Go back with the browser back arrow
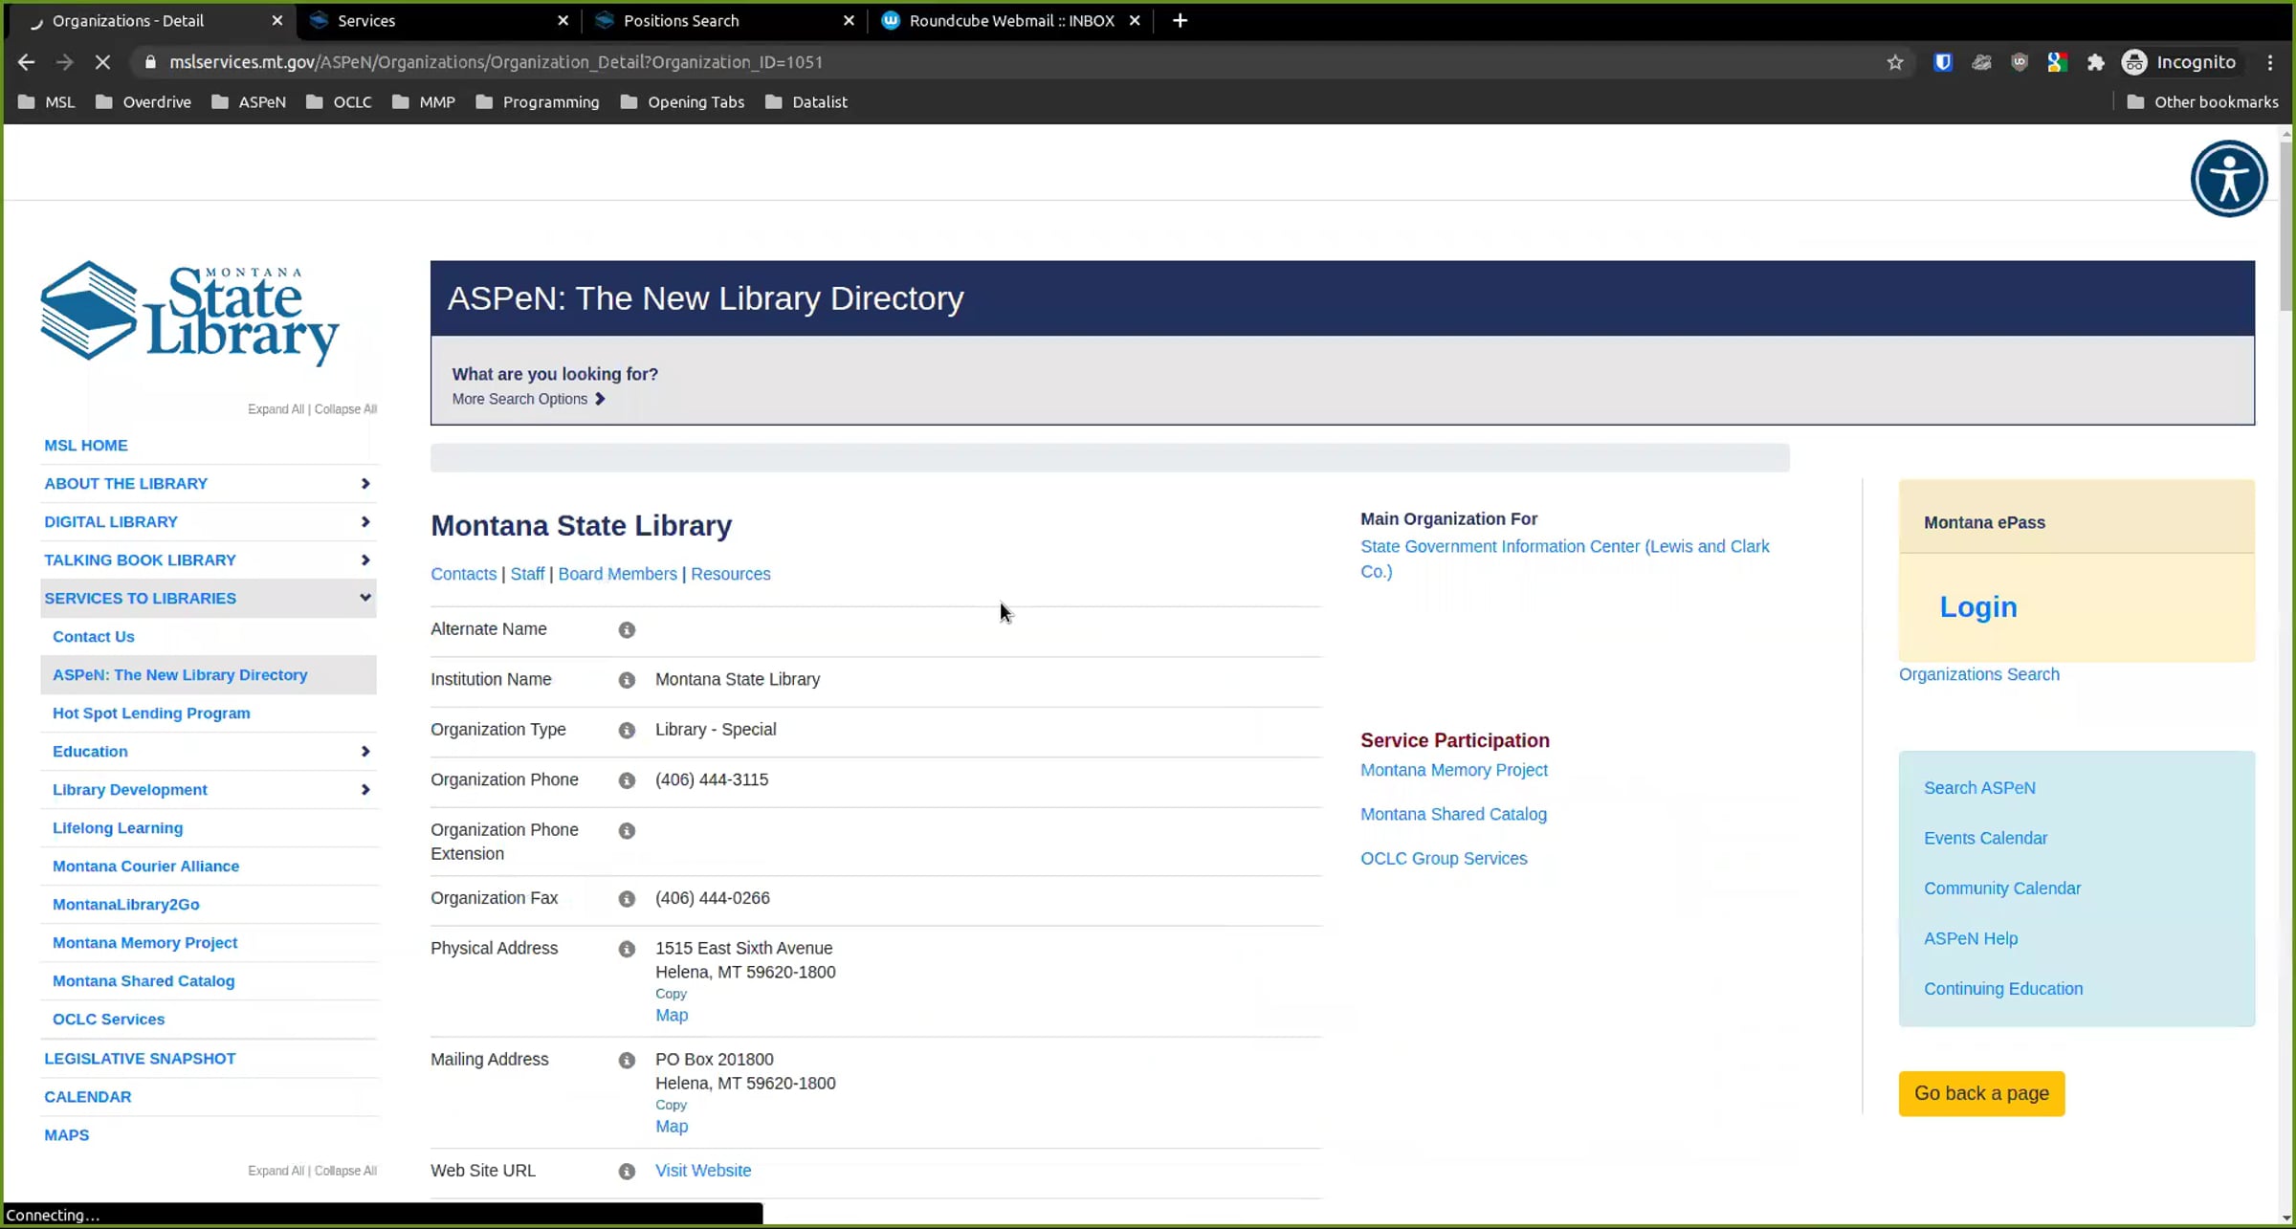2296x1229 pixels. coord(26,62)
